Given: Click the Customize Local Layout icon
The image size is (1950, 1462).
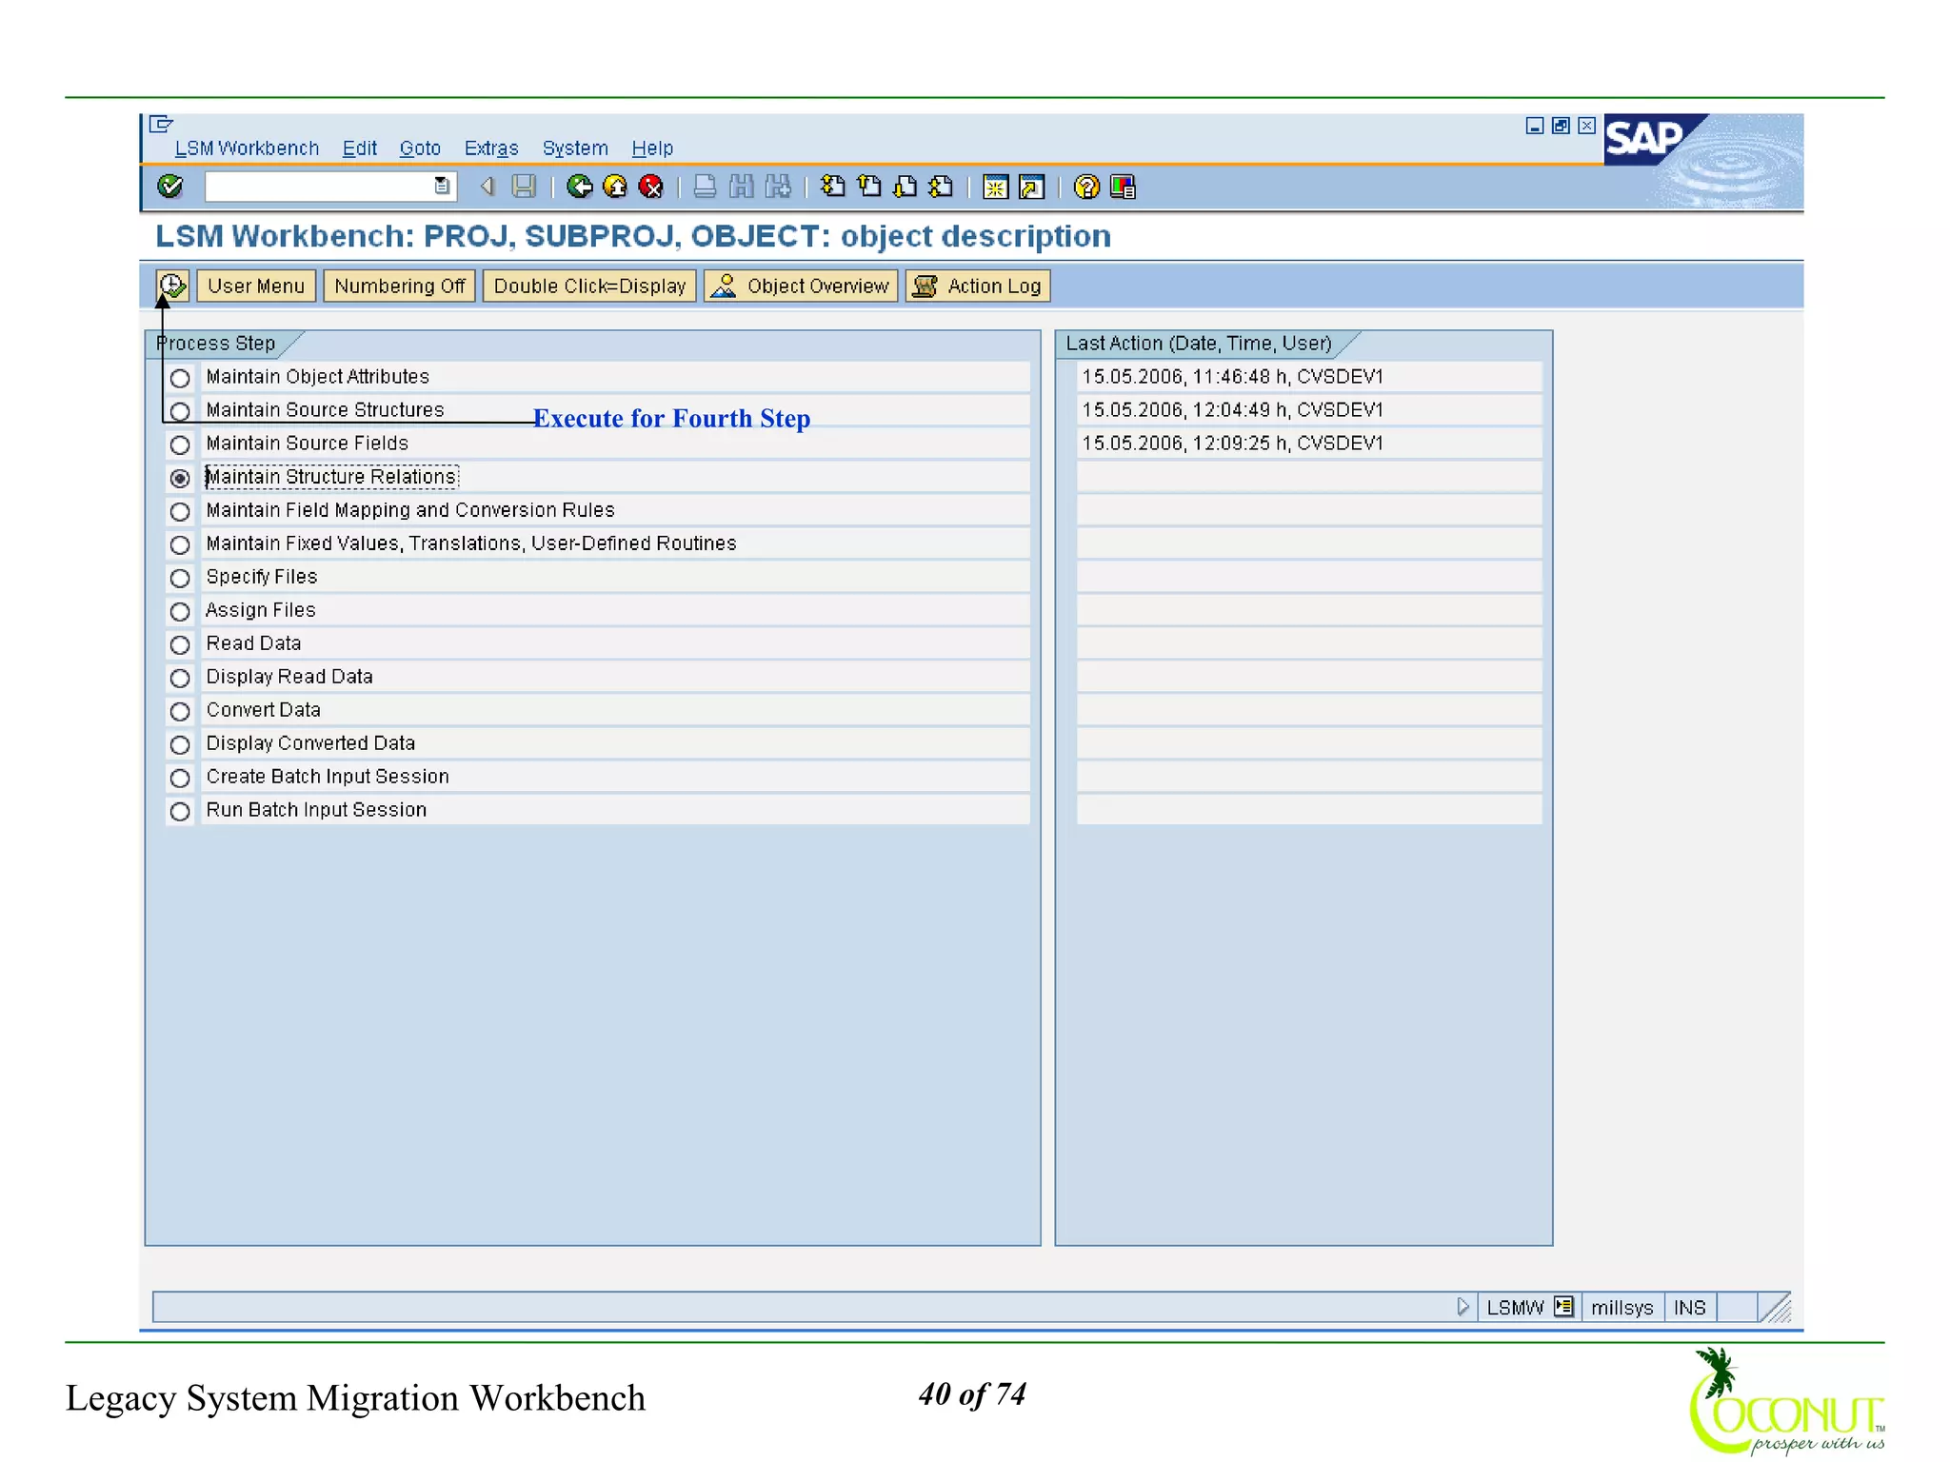Looking at the screenshot, I should coord(1123,187).
